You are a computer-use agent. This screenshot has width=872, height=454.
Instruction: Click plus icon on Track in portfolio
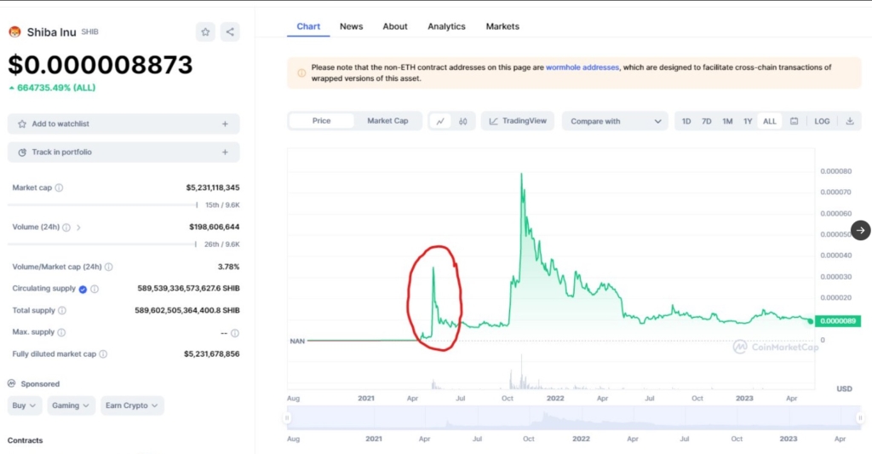[x=225, y=152]
